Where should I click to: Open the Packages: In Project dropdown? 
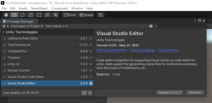pyautogui.click(x=27, y=26)
